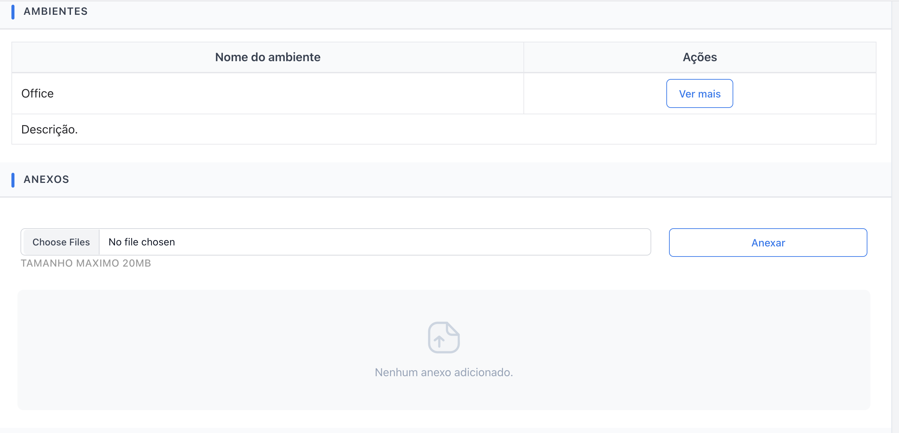
Task: Click the upload document icon
Action: click(443, 338)
